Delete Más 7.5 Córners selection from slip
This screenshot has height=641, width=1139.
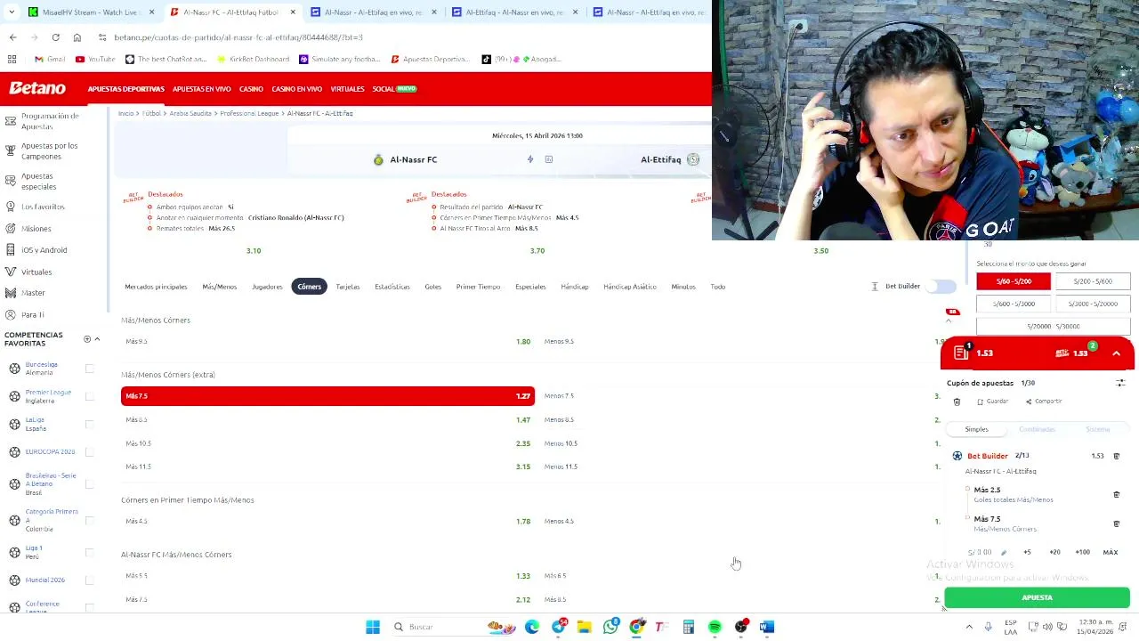click(x=1117, y=523)
